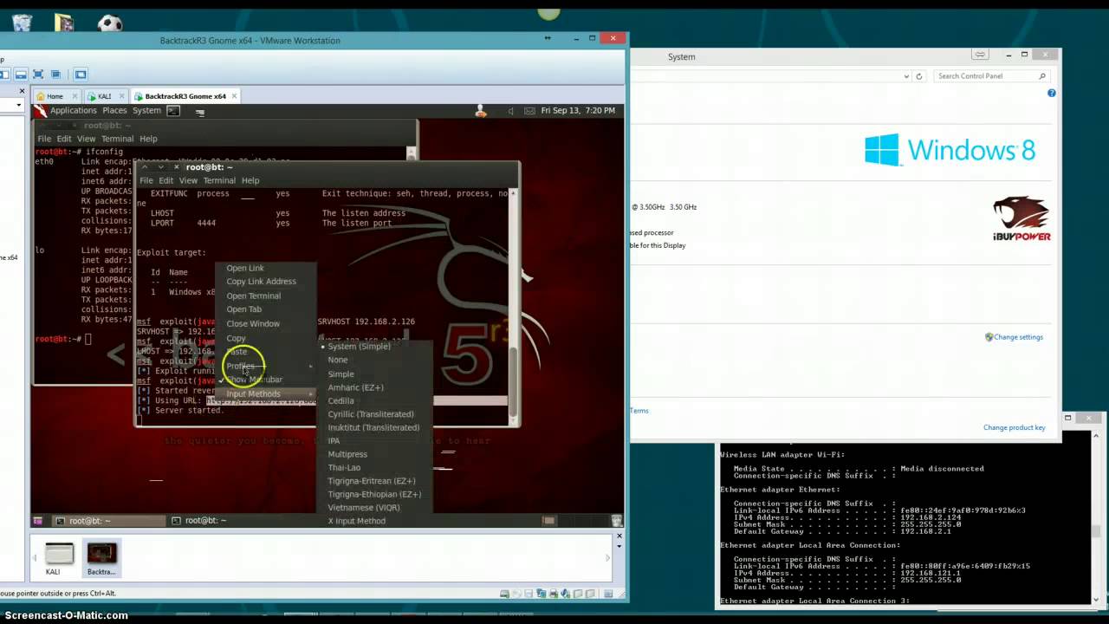Viewport: 1109px width, 624px height.
Task: Open Control Panel help icon
Action: pyautogui.click(x=1052, y=93)
